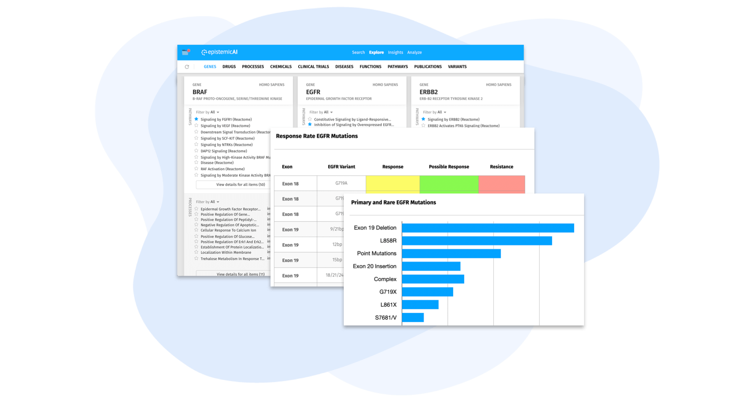736x414 pixels.
Task: Click the Search navigation icon
Action: coord(357,52)
